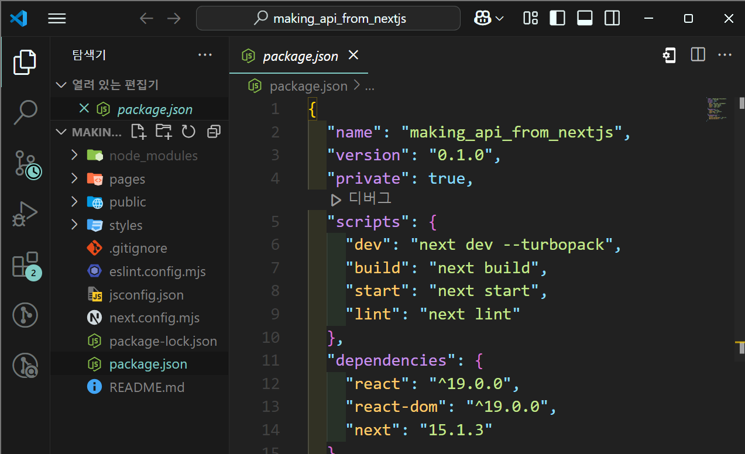Open the Extensions view with badge 2
Image resolution: width=745 pixels, height=454 pixels.
point(26,266)
